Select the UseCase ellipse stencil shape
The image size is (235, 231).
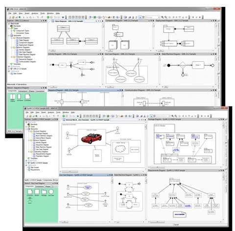tap(51, 192)
